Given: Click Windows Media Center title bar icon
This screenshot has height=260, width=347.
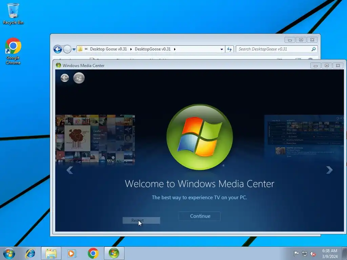Looking at the screenshot, I should tap(58, 65).
